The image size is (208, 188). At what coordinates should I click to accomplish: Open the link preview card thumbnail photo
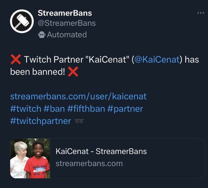click(30, 158)
